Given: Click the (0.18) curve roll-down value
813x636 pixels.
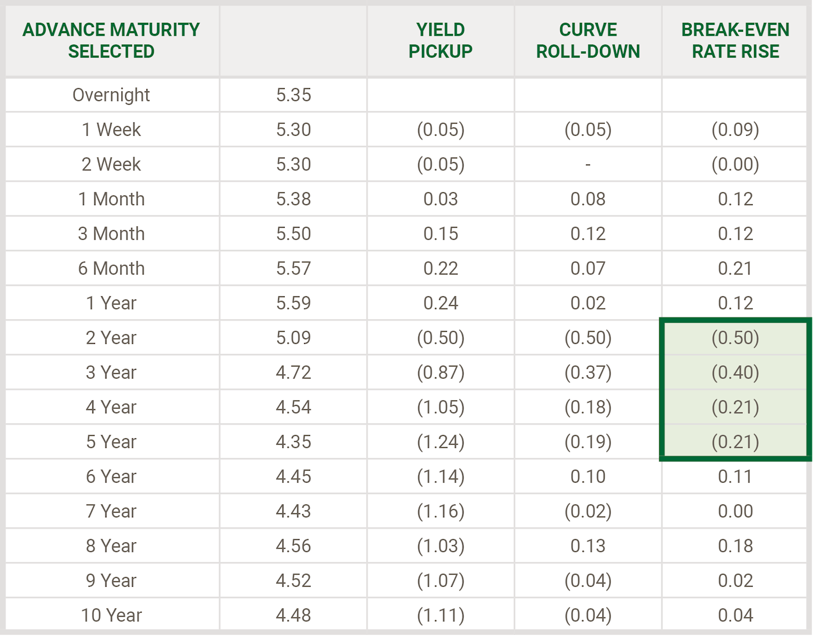Looking at the screenshot, I should [588, 407].
